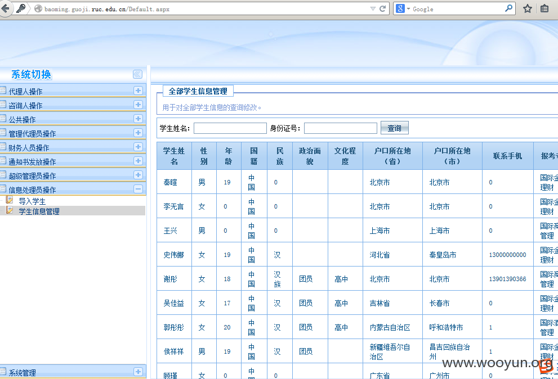
Task: Click student name 秦暄 in table
Action: [170, 182]
